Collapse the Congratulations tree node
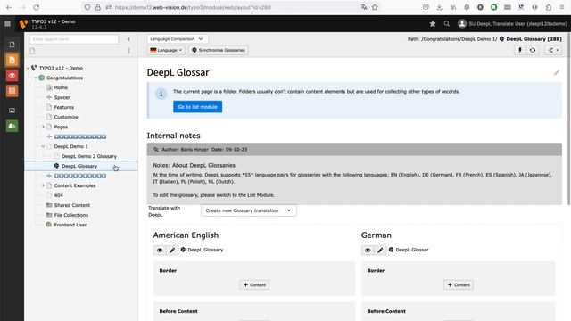Image resolution: width=571 pixels, height=321 pixels. 36,78
